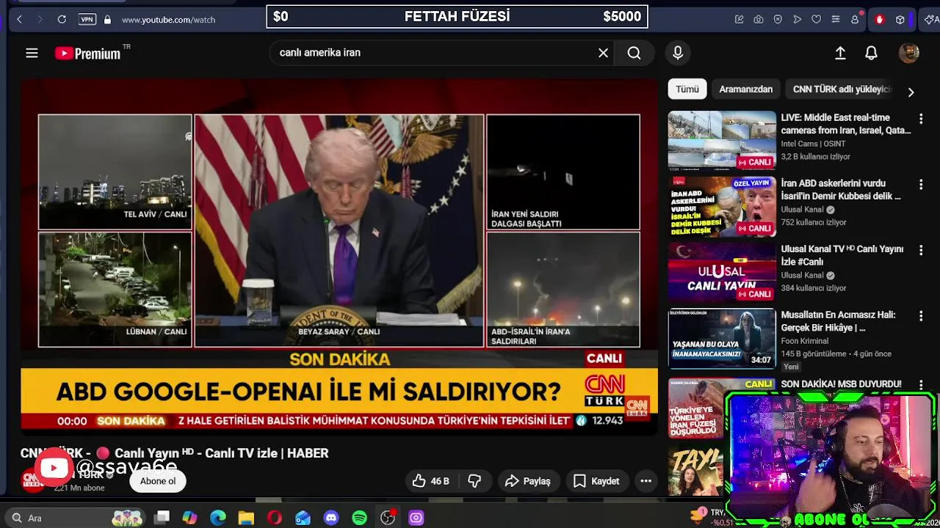Click the 384 kullanıcı izliyor text
Viewport: 940px width, 528px height.
click(814, 288)
